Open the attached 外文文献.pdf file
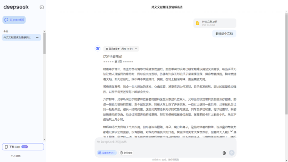288x162 pixels. [215, 23]
